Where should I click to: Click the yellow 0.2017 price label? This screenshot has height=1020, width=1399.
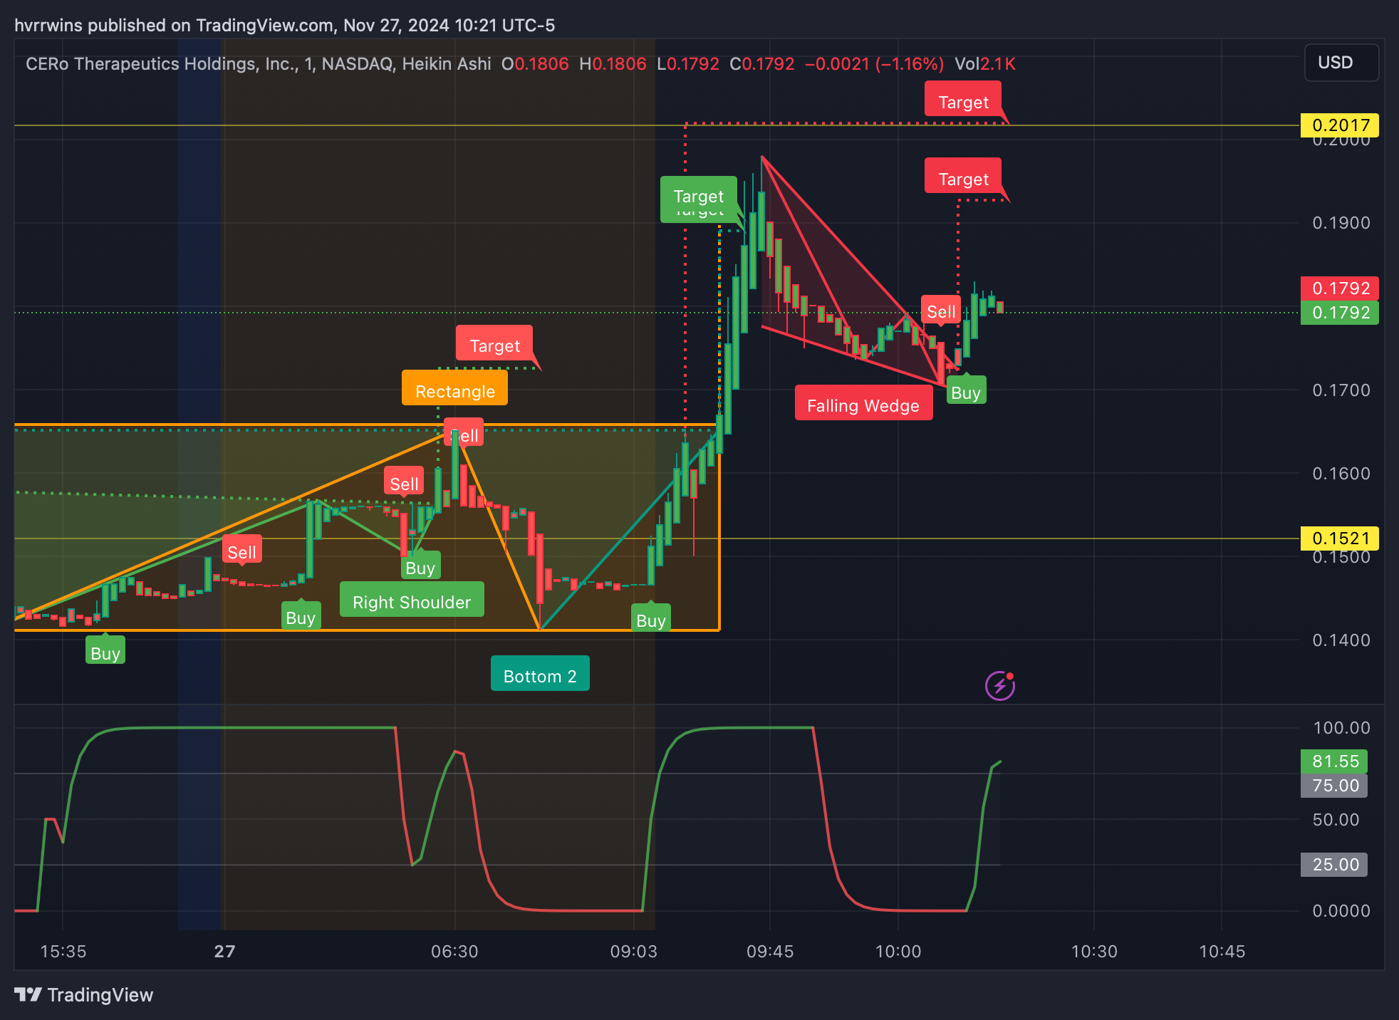click(1340, 125)
